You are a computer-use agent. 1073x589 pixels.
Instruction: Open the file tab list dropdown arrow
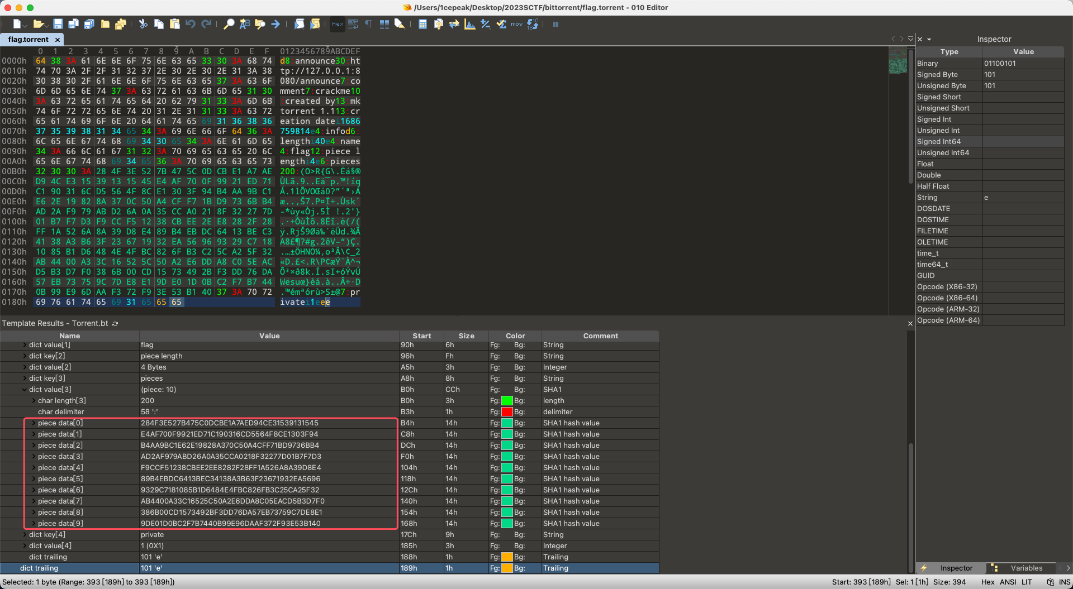coord(910,39)
